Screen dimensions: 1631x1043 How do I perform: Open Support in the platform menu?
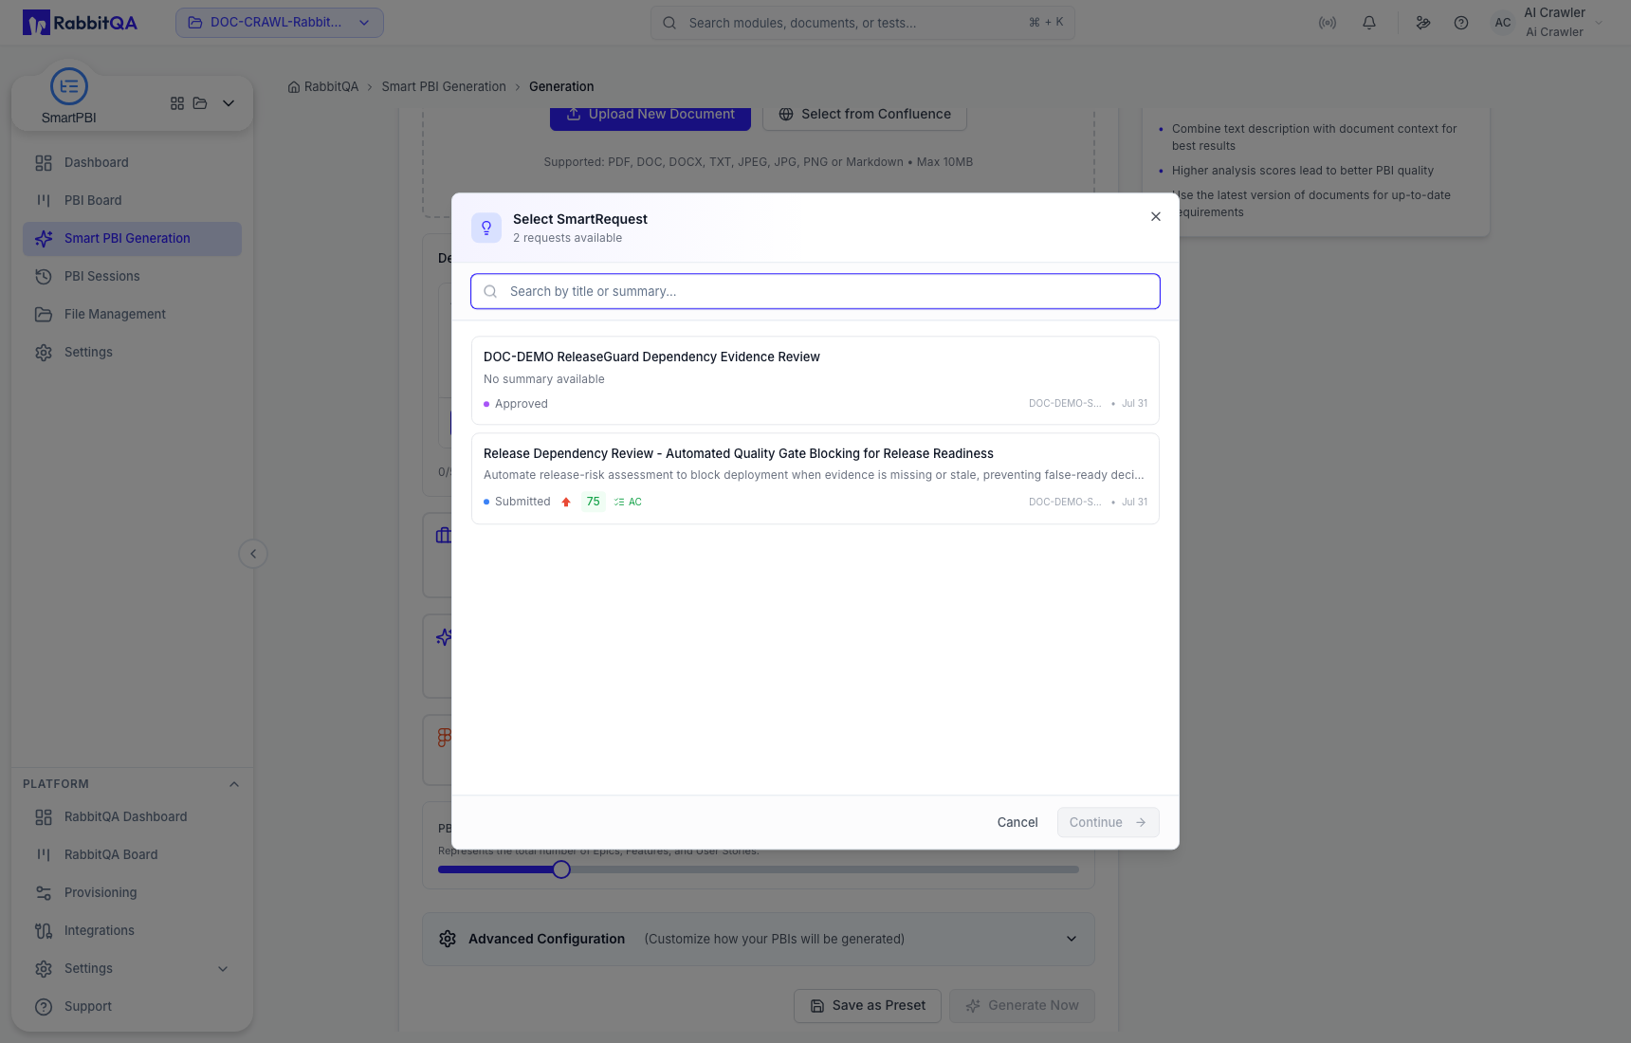(x=132, y=1007)
